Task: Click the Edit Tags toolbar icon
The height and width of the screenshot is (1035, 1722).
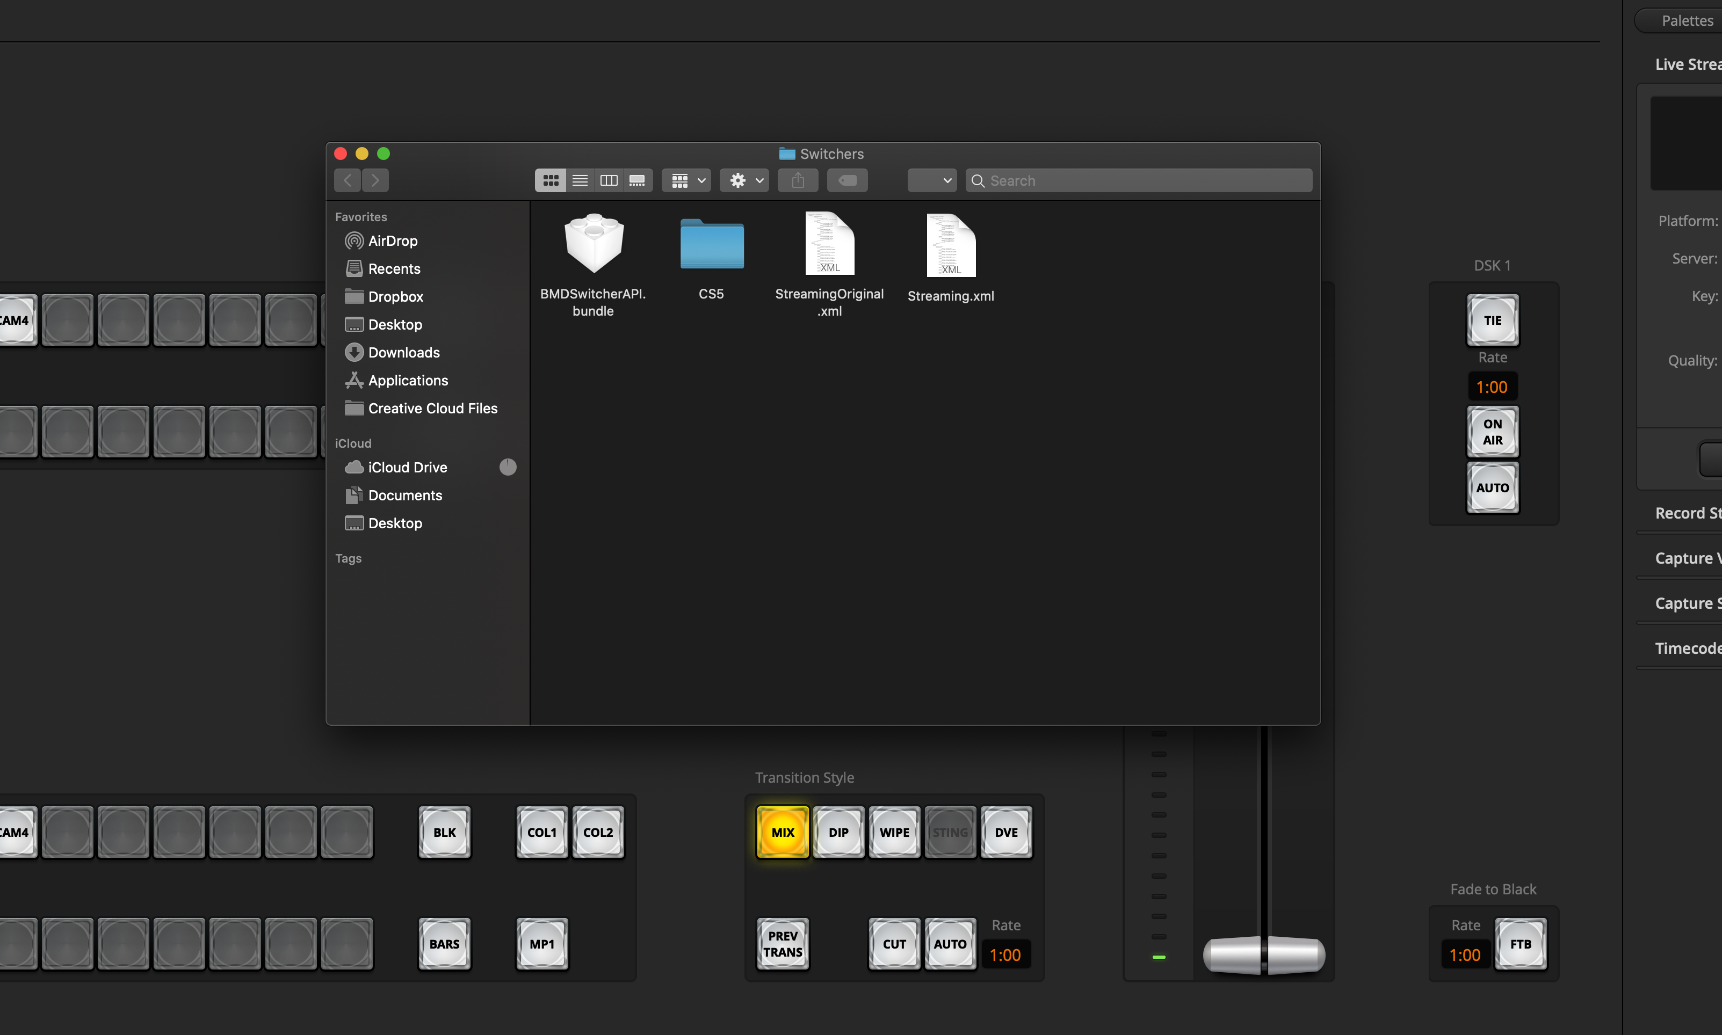Action: tap(847, 180)
